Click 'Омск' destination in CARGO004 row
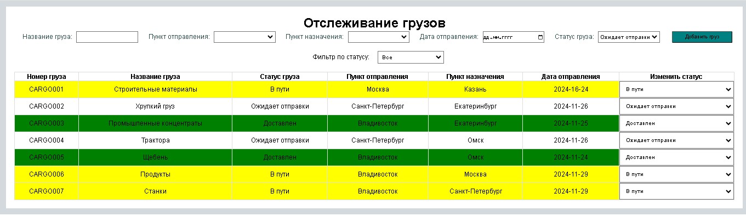Screen dimensions: 746x216 [x=475, y=140]
